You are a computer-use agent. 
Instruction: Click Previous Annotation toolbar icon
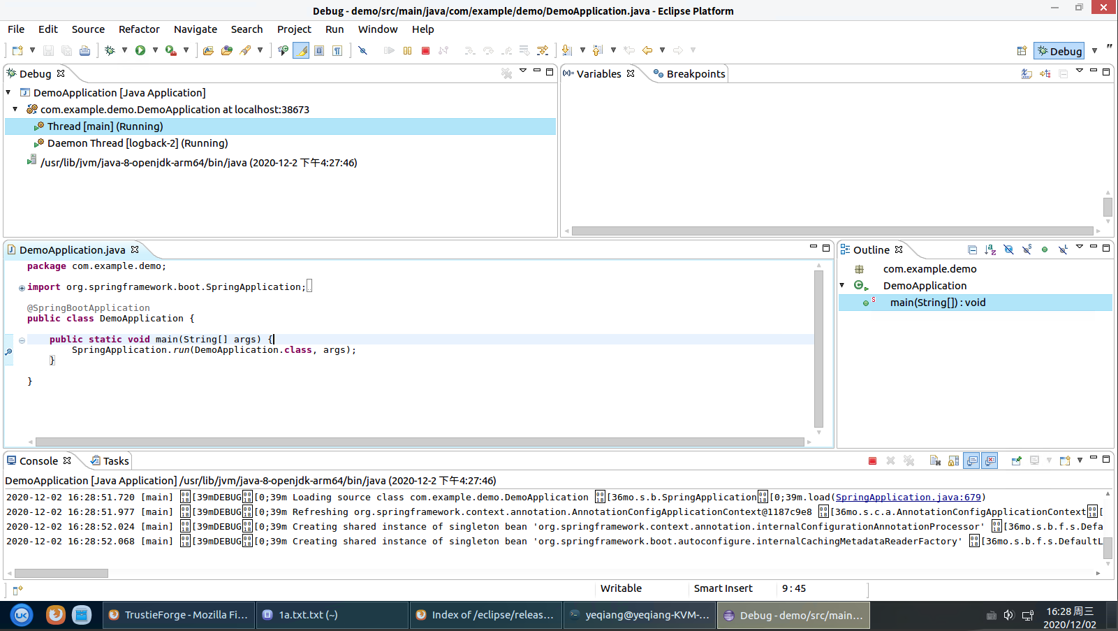coord(598,50)
